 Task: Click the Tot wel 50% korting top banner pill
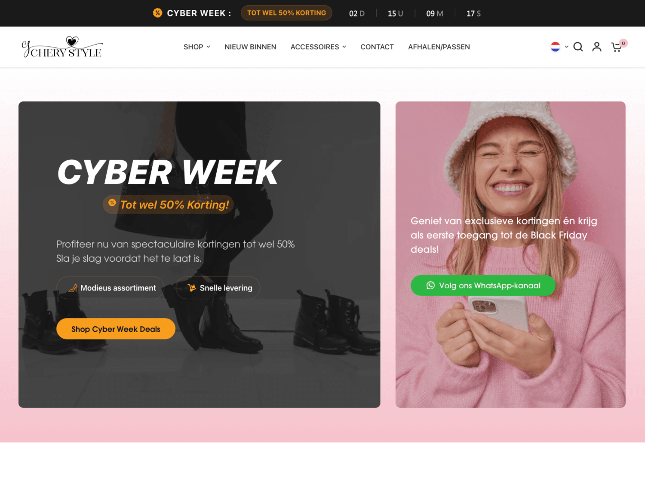[286, 13]
